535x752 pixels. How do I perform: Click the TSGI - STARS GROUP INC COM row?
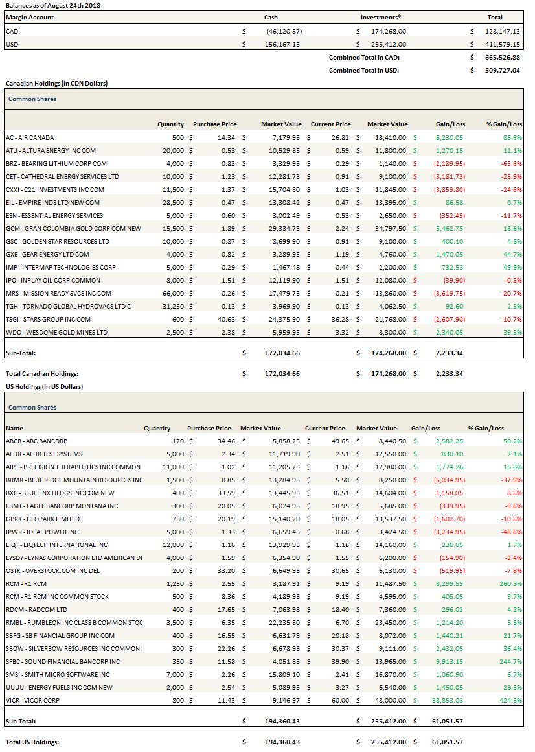click(x=48, y=319)
